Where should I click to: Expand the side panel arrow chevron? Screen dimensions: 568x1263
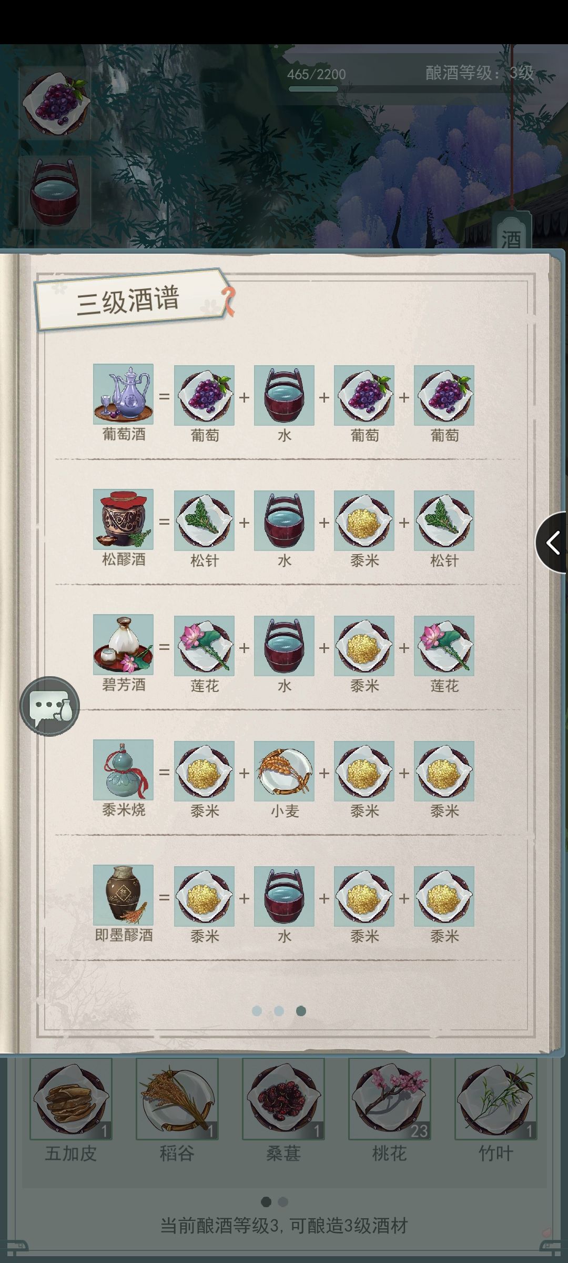(552, 543)
